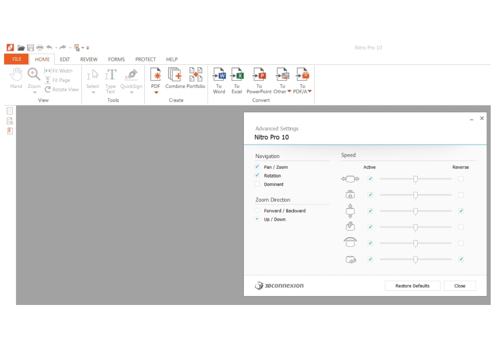Image resolution: width=496 pixels, height=351 pixels.
Task: Switch to the FORMS tab
Action: click(117, 59)
